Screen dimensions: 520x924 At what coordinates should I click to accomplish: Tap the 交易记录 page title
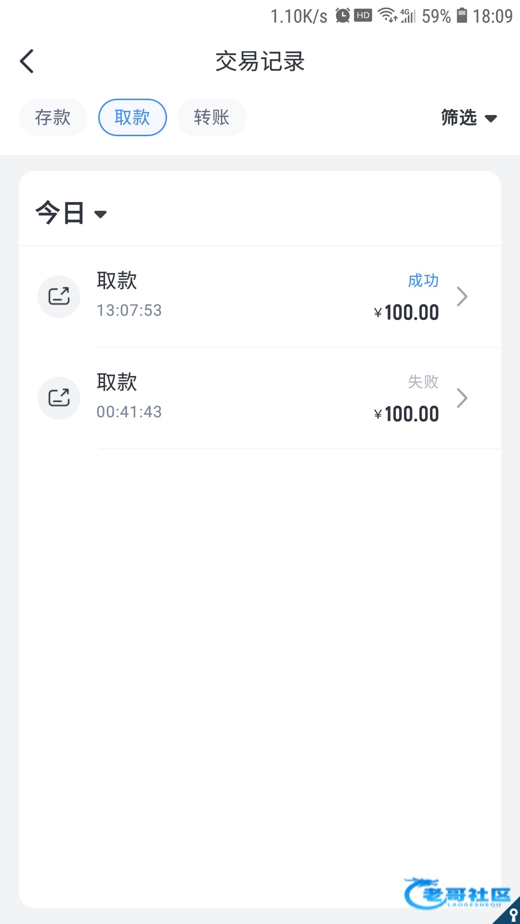(260, 62)
